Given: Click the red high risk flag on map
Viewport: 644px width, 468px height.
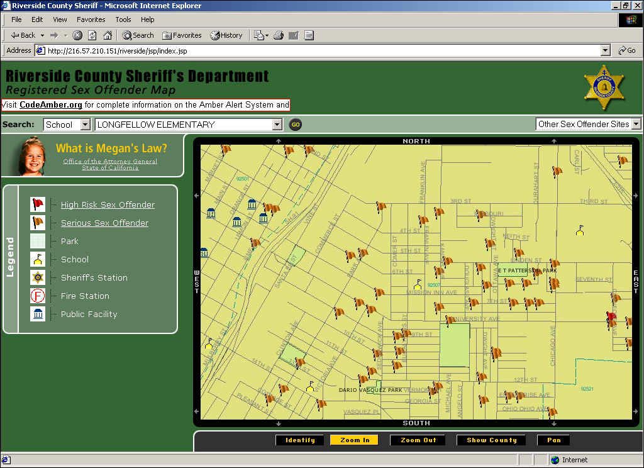Looking at the screenshot, I should pyautogui.click(x=611, y=317).
